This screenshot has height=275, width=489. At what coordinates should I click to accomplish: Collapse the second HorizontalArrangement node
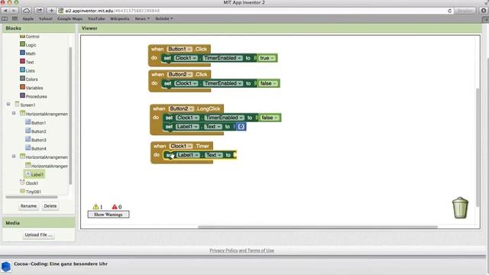coord(14,156)
